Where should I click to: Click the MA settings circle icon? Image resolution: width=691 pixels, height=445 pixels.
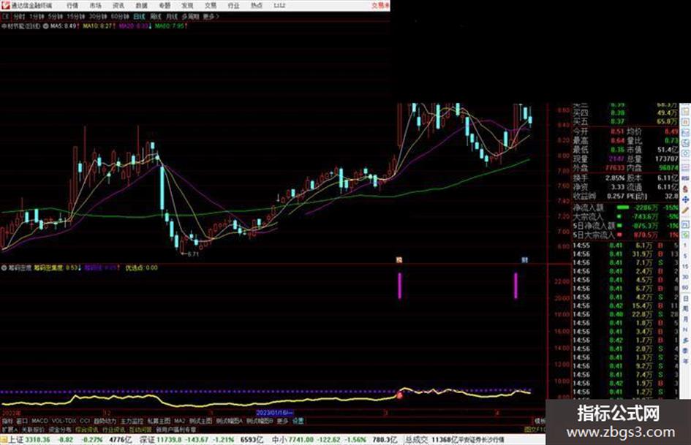click(46, 26)
